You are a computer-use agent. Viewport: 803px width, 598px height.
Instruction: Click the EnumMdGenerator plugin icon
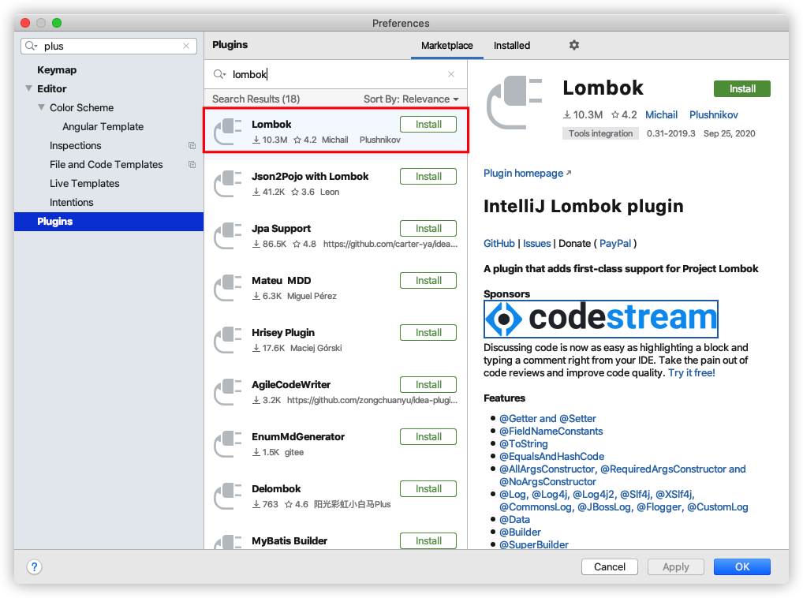(x=228, y=444)
